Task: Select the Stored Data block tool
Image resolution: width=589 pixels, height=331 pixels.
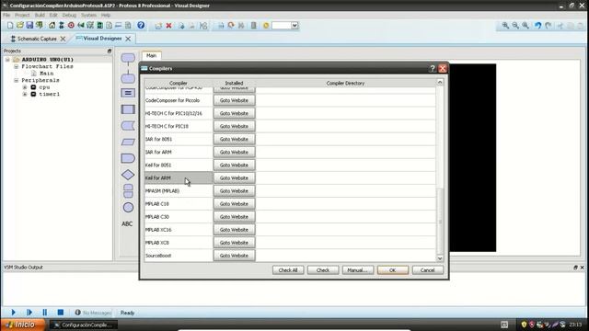Action: 128,126
